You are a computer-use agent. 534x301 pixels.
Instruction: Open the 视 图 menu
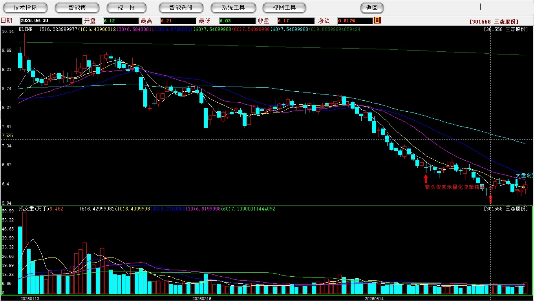coord(126,7)
